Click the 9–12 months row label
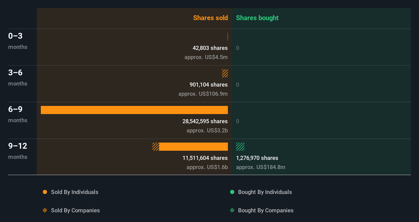This screenshot has height=222, width=419. tap(18, 151)
